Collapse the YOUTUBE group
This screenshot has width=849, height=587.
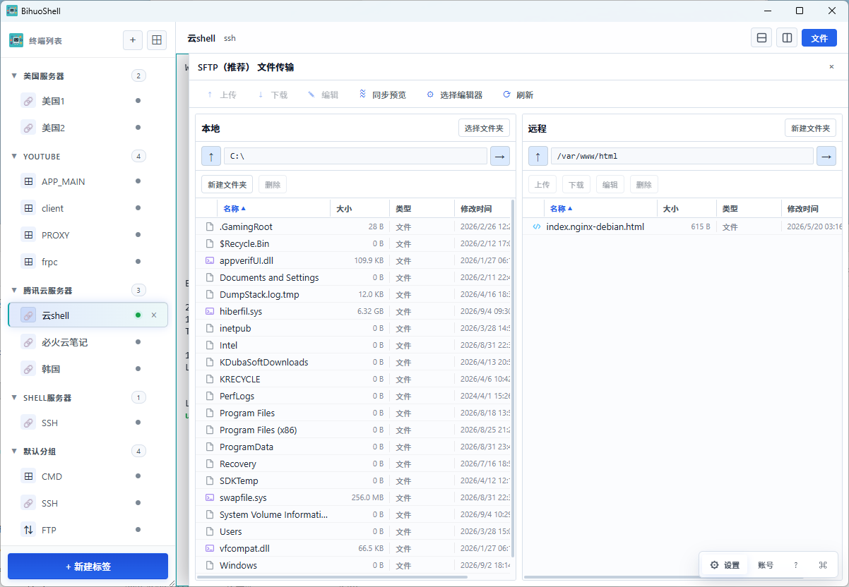click(14, 156)
